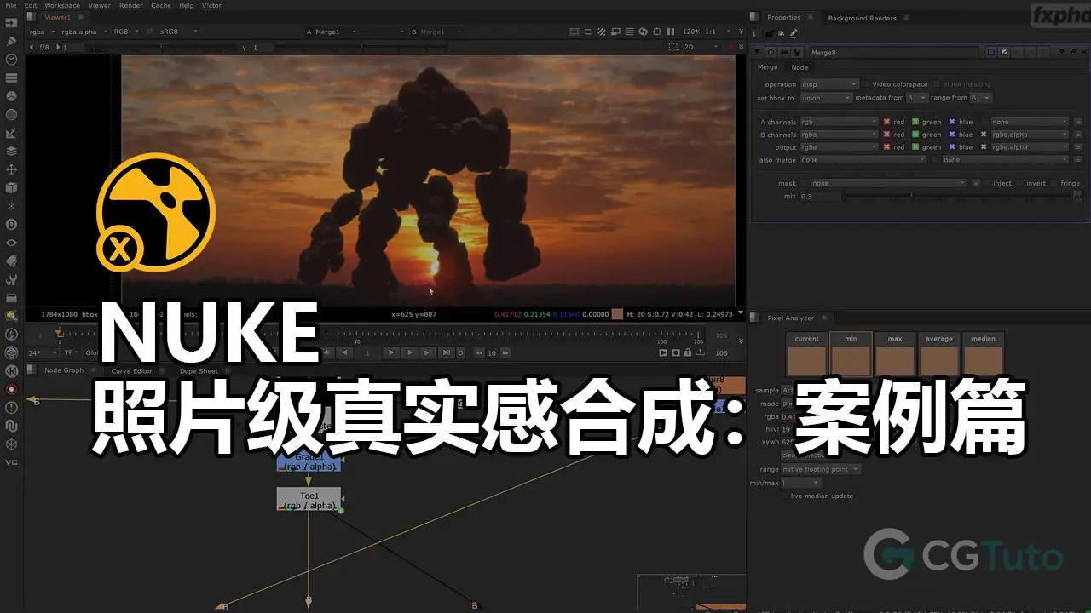Open the Cache menu
Image resolution: width=1091 pixels, height=613 pixels.
[161, 5]
